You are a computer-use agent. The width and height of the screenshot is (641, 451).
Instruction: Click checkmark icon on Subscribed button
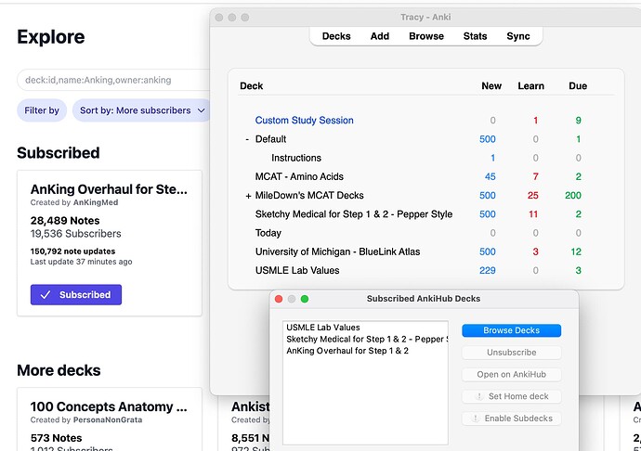46,295
